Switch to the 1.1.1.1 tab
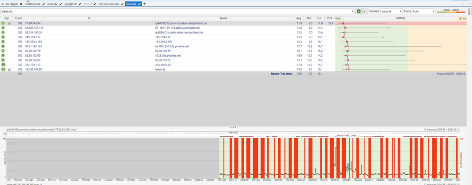This screenshot has width=472, height=185. pos(88,4)
